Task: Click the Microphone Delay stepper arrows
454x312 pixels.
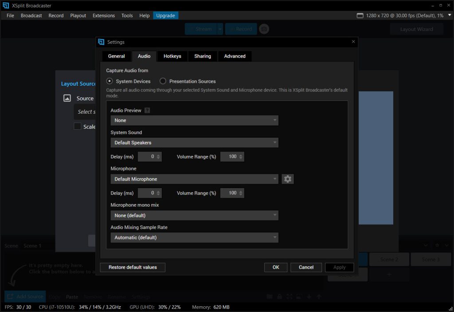Action: click(x=158, y=193)
